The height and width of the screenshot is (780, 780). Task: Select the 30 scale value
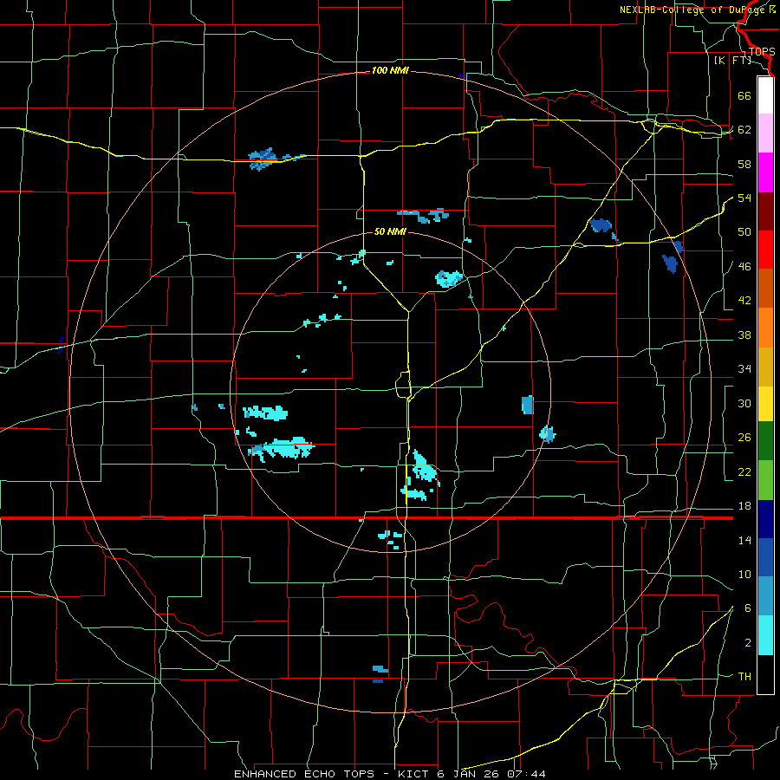[744, 403]
